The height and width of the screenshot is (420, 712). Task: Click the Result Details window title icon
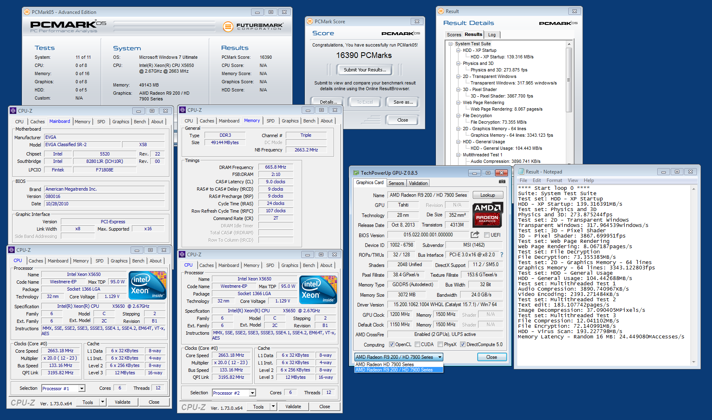coord(441,11)
